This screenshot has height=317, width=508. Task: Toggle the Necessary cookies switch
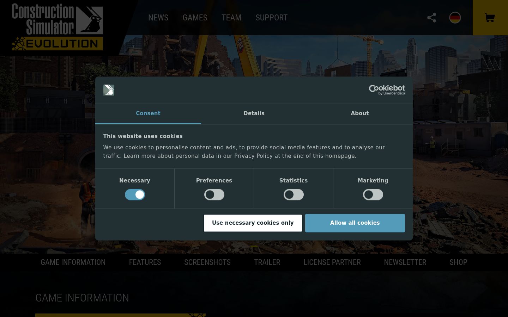pos(135,194)
